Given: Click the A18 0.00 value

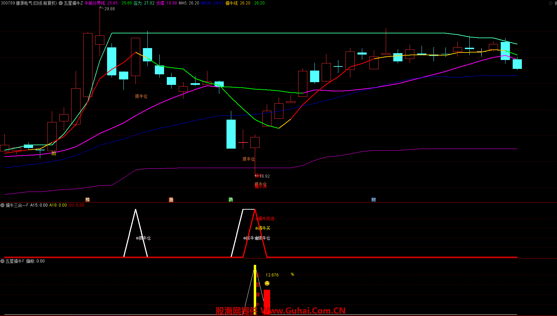Looking at the screenshot, I should (58, 205).
